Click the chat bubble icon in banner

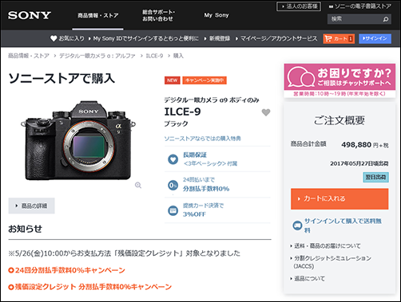pos(301,77)
